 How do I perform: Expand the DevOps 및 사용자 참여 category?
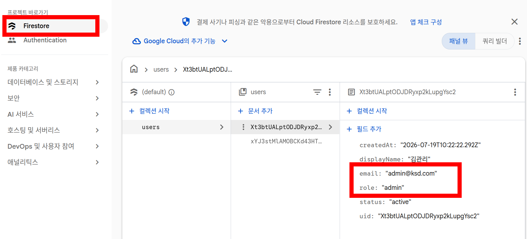coord(53,146)
